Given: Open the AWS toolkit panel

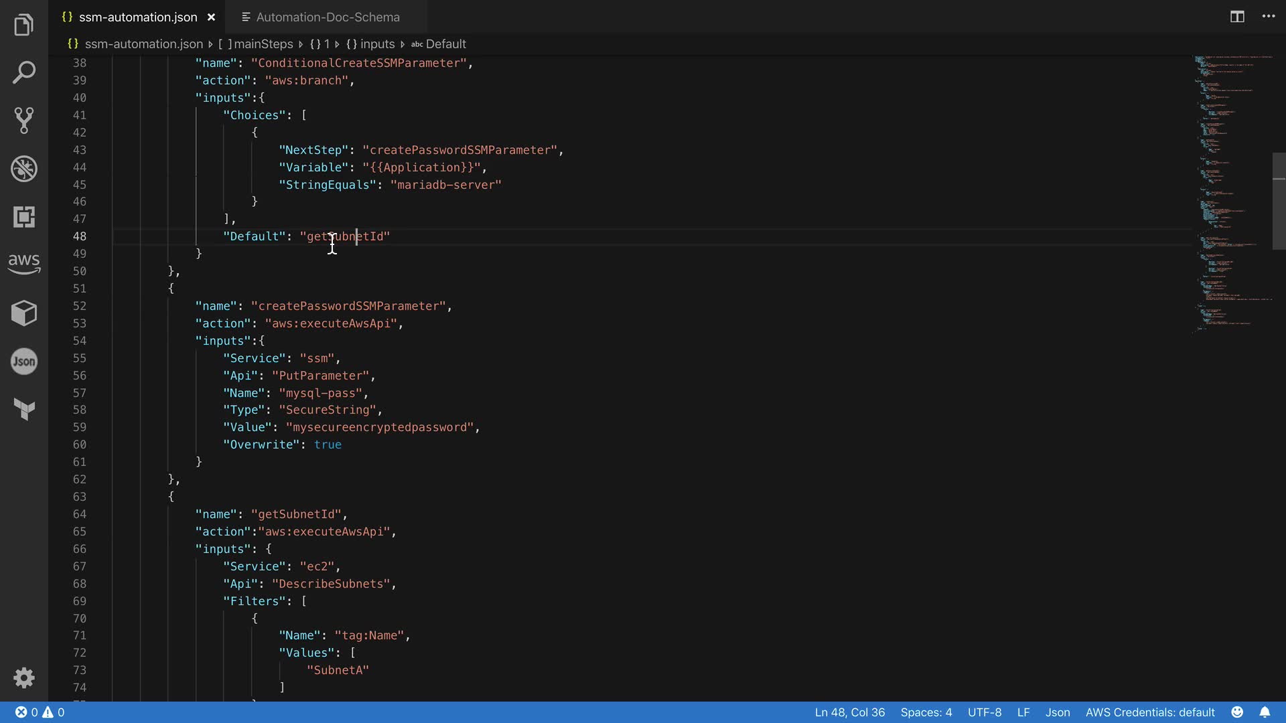Looking at the screenshot, I should pyautogui.click(x=24, y=264).
